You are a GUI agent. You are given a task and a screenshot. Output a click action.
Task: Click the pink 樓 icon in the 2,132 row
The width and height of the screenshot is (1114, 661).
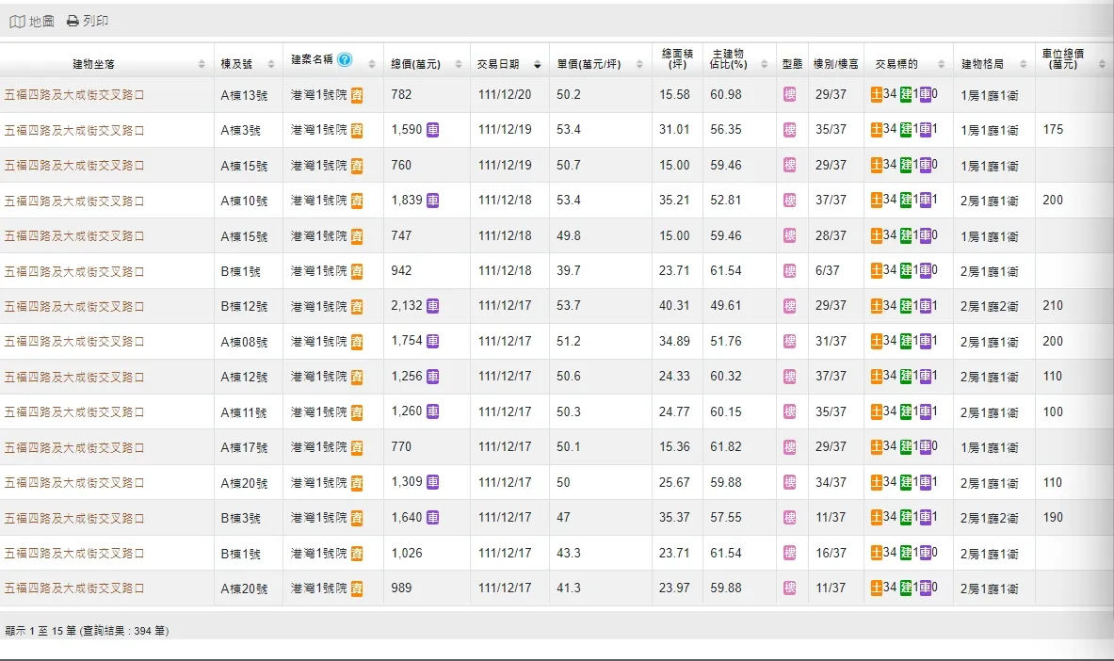(790, 306)
